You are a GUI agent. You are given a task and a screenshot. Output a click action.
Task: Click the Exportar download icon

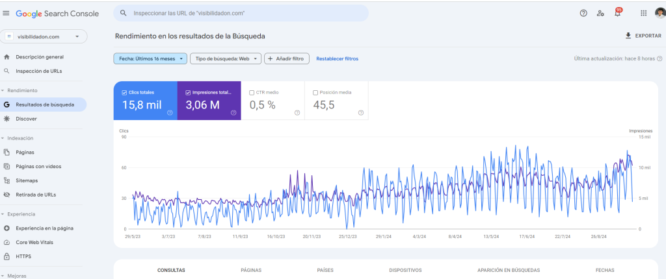pos(628,36)
